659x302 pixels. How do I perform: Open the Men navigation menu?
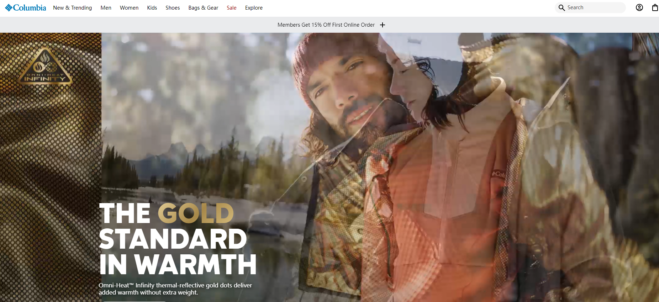[x=106, y=8]
